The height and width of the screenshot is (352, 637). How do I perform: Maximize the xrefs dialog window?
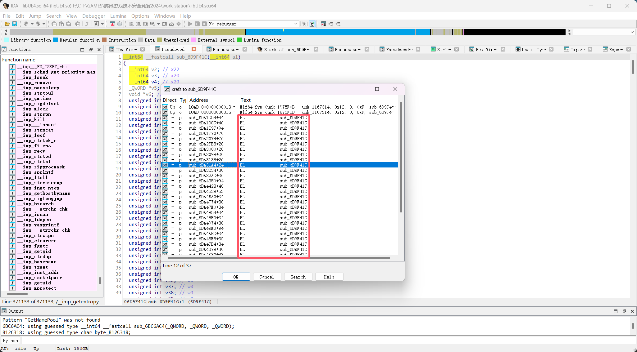pyautogui.click(x=377, y=89)
